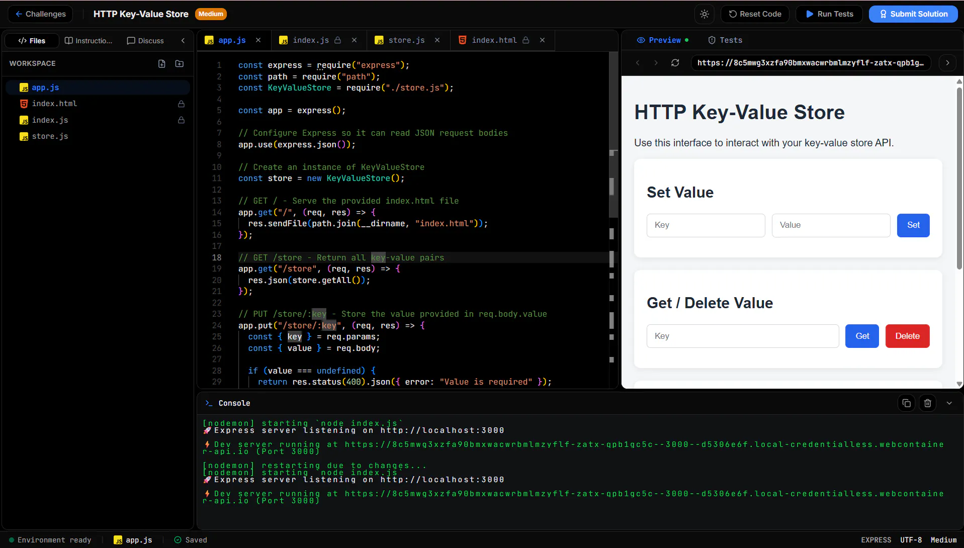Image resolution: width=964 pixels, height=548 pixels.
Task: Click the Medium label in status bar
Action: coord(943,540)
